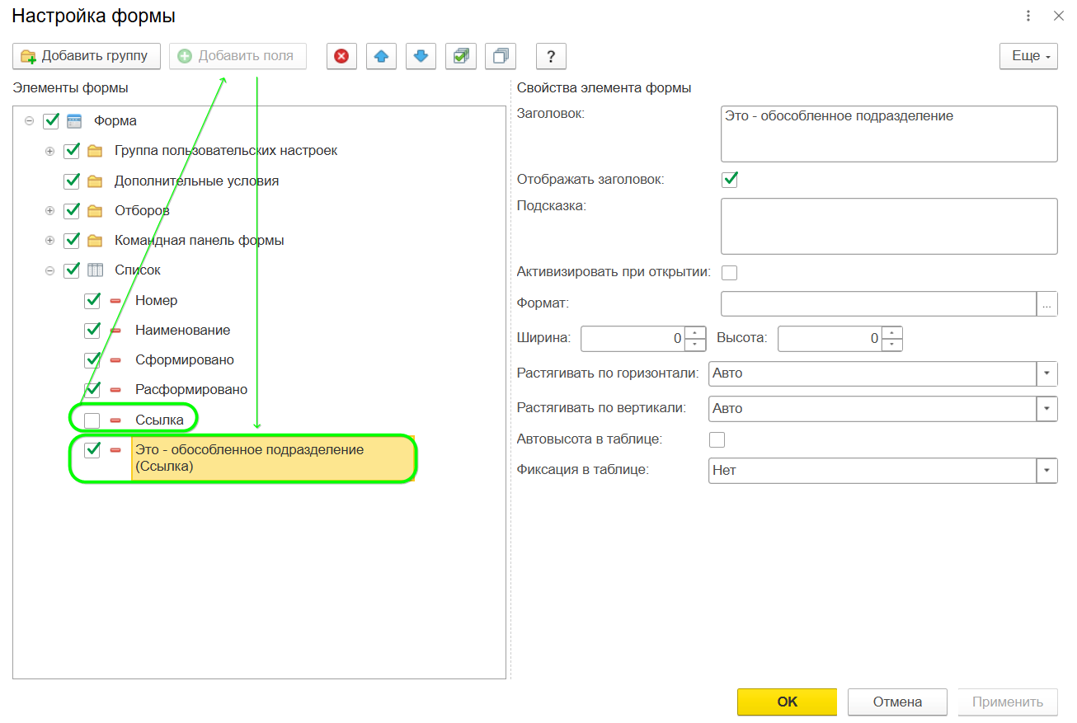Click the Отмена button

pos(897,702)
